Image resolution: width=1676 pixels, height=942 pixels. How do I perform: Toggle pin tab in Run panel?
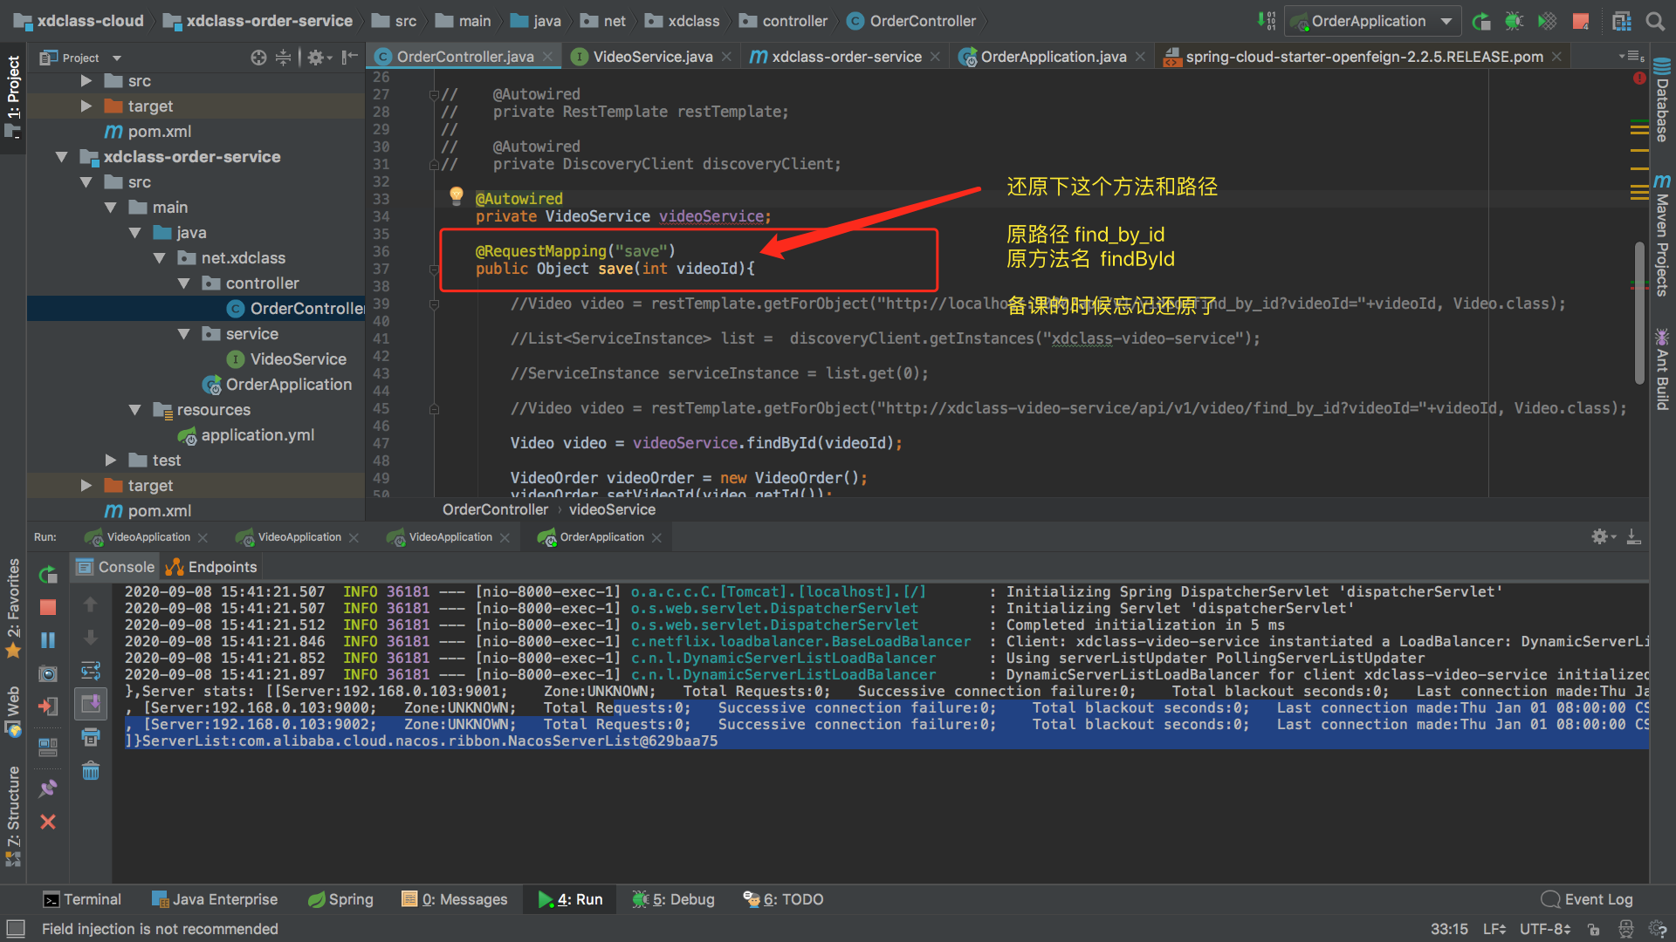(x=48, y=788)
